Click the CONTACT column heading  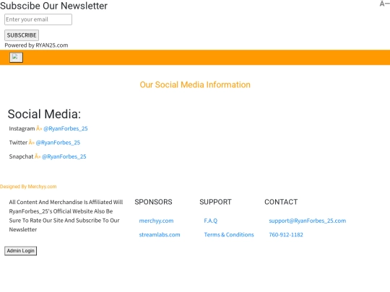(281, 202)
